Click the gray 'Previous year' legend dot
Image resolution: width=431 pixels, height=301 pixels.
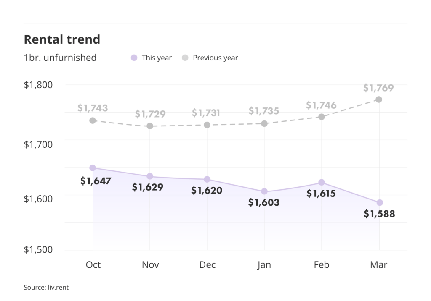click(185, 58)
